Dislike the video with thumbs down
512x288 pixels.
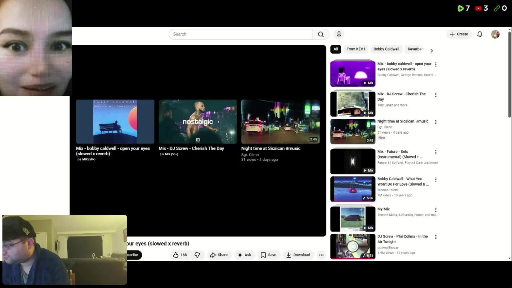click(x=197, y=255)
